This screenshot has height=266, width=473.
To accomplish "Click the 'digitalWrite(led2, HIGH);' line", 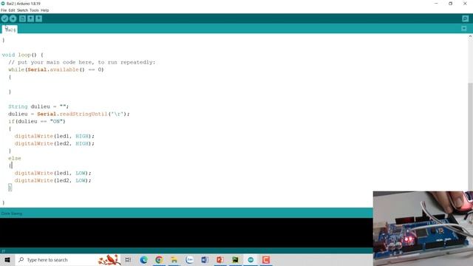I will tap(55, 143).
